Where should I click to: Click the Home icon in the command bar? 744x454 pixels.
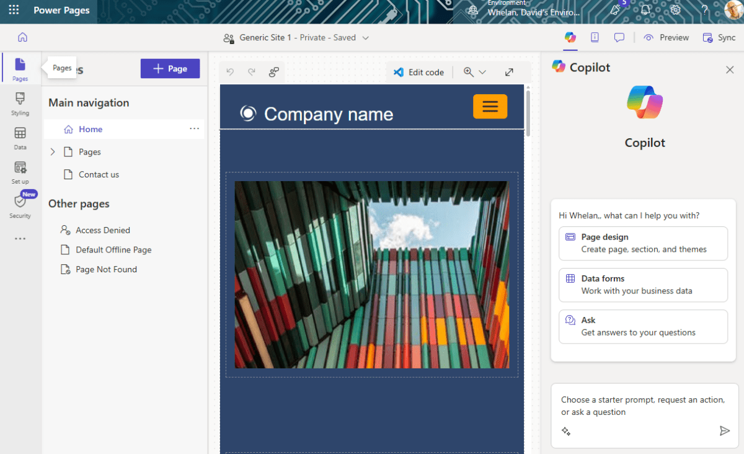[22, 37]
